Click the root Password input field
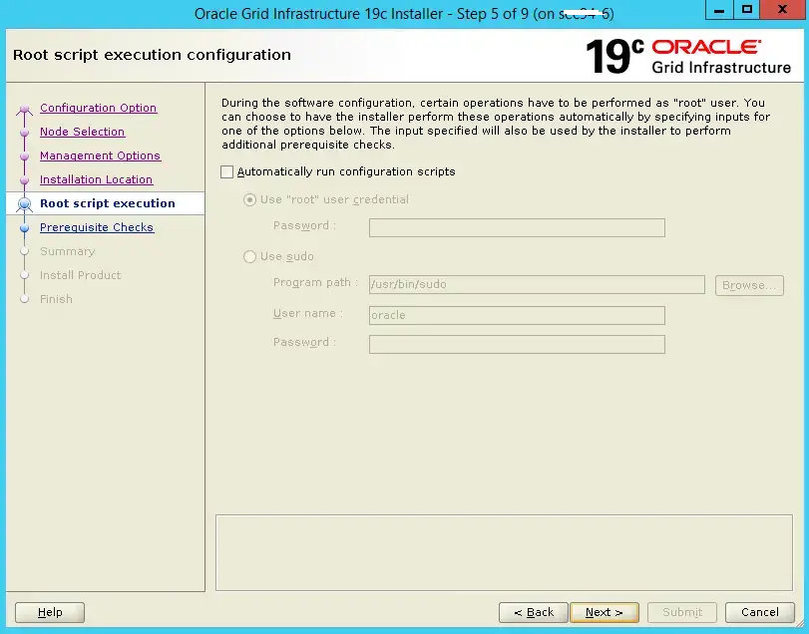 click(517, 227)
